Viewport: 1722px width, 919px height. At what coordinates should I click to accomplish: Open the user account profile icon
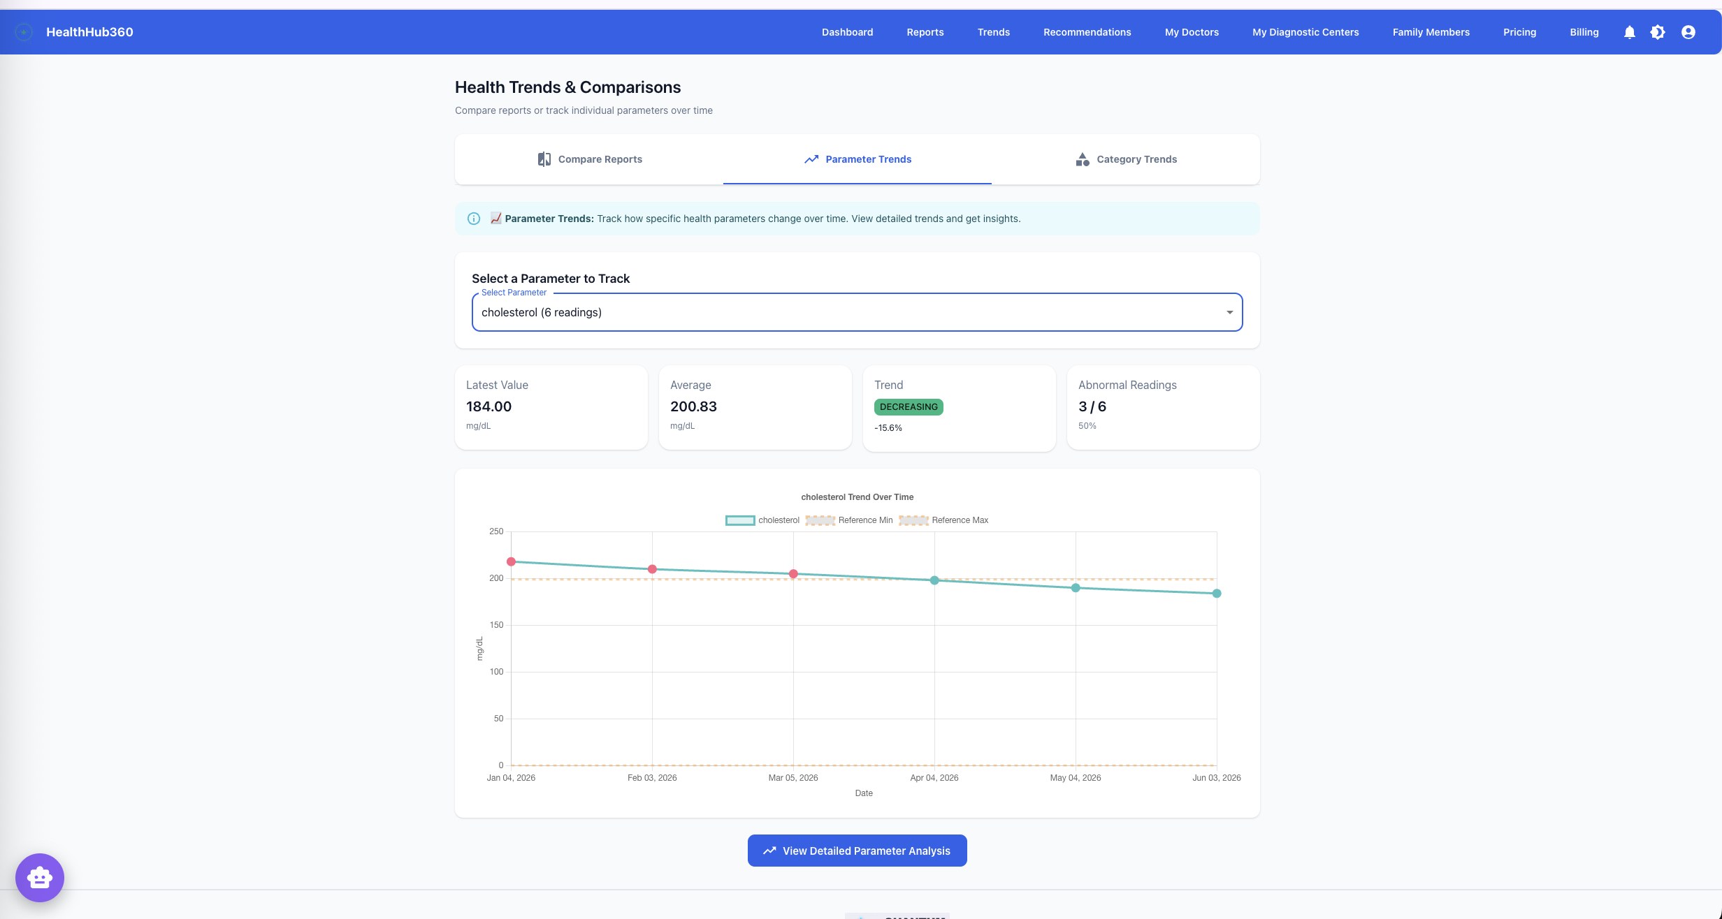pyautogui.click(x=1688, y=32)
